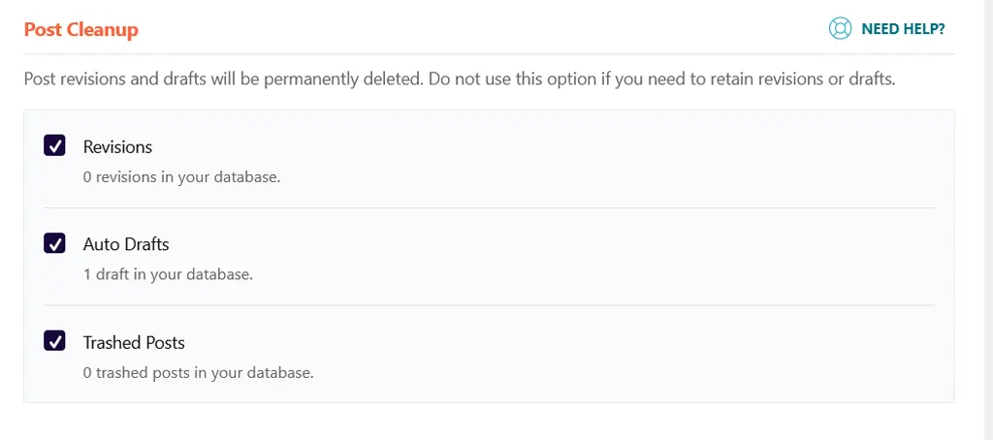Click the divider line above Trashed Posts
Screen dimensions: 993x440
pos(489,305)
